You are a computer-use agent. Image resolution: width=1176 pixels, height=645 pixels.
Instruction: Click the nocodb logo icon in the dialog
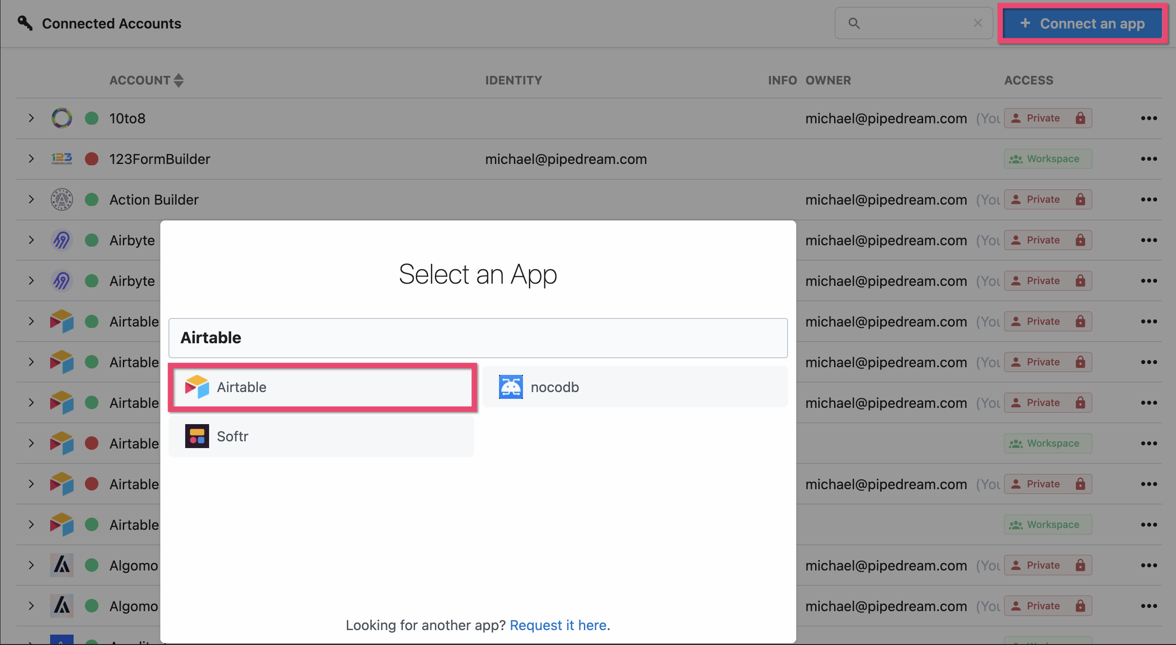coord(511,387)
